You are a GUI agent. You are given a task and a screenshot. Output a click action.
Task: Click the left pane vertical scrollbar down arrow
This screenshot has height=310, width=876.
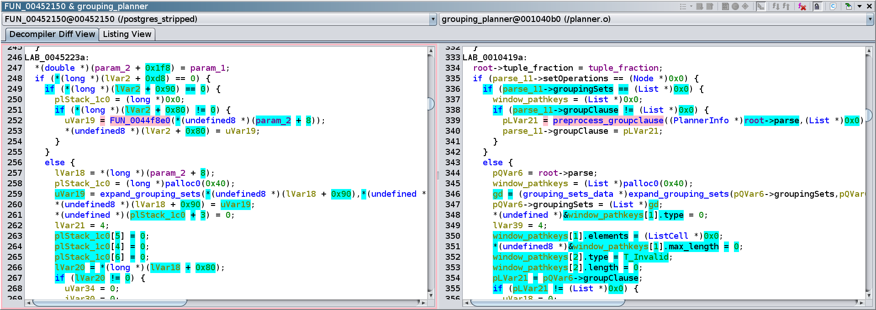(431, 295)
